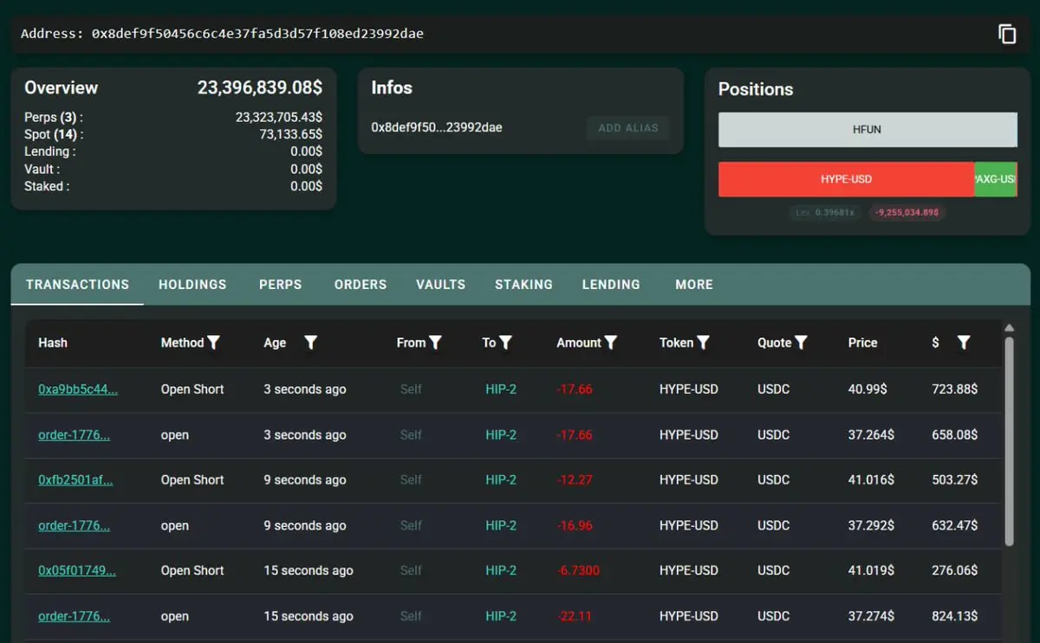Filter the $ value column
The width and height of the screenshot is (1040, 643).
click(x=963, y=343)
